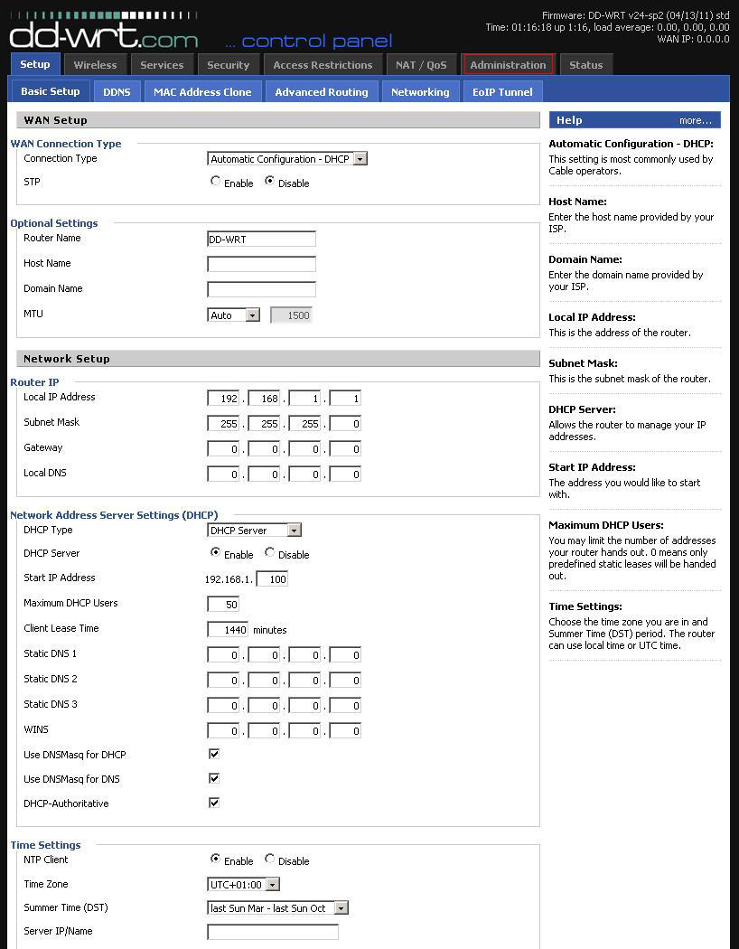Click Gateway first octet field
The image size is (739, 949).
point(223,449)
